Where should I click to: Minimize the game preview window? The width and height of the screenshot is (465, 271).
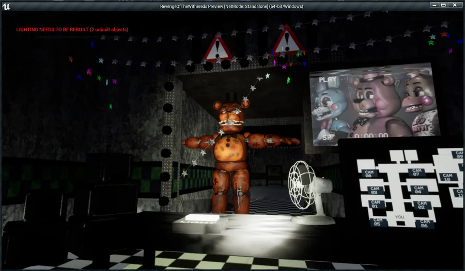pos(435,5)
